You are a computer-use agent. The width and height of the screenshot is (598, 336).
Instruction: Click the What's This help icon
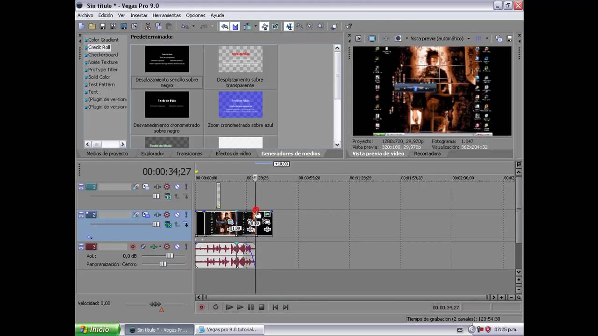point(348,27)
